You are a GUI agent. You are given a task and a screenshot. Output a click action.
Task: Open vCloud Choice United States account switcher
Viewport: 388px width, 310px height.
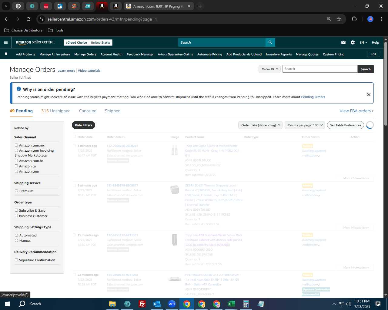pos(88,42)
